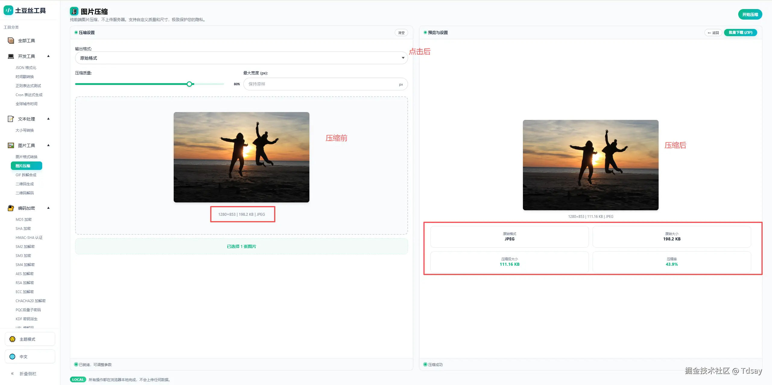Collapse the 编码加密 category arrow
Viewport: 772px width, 385px height.
tap(48, 208)
